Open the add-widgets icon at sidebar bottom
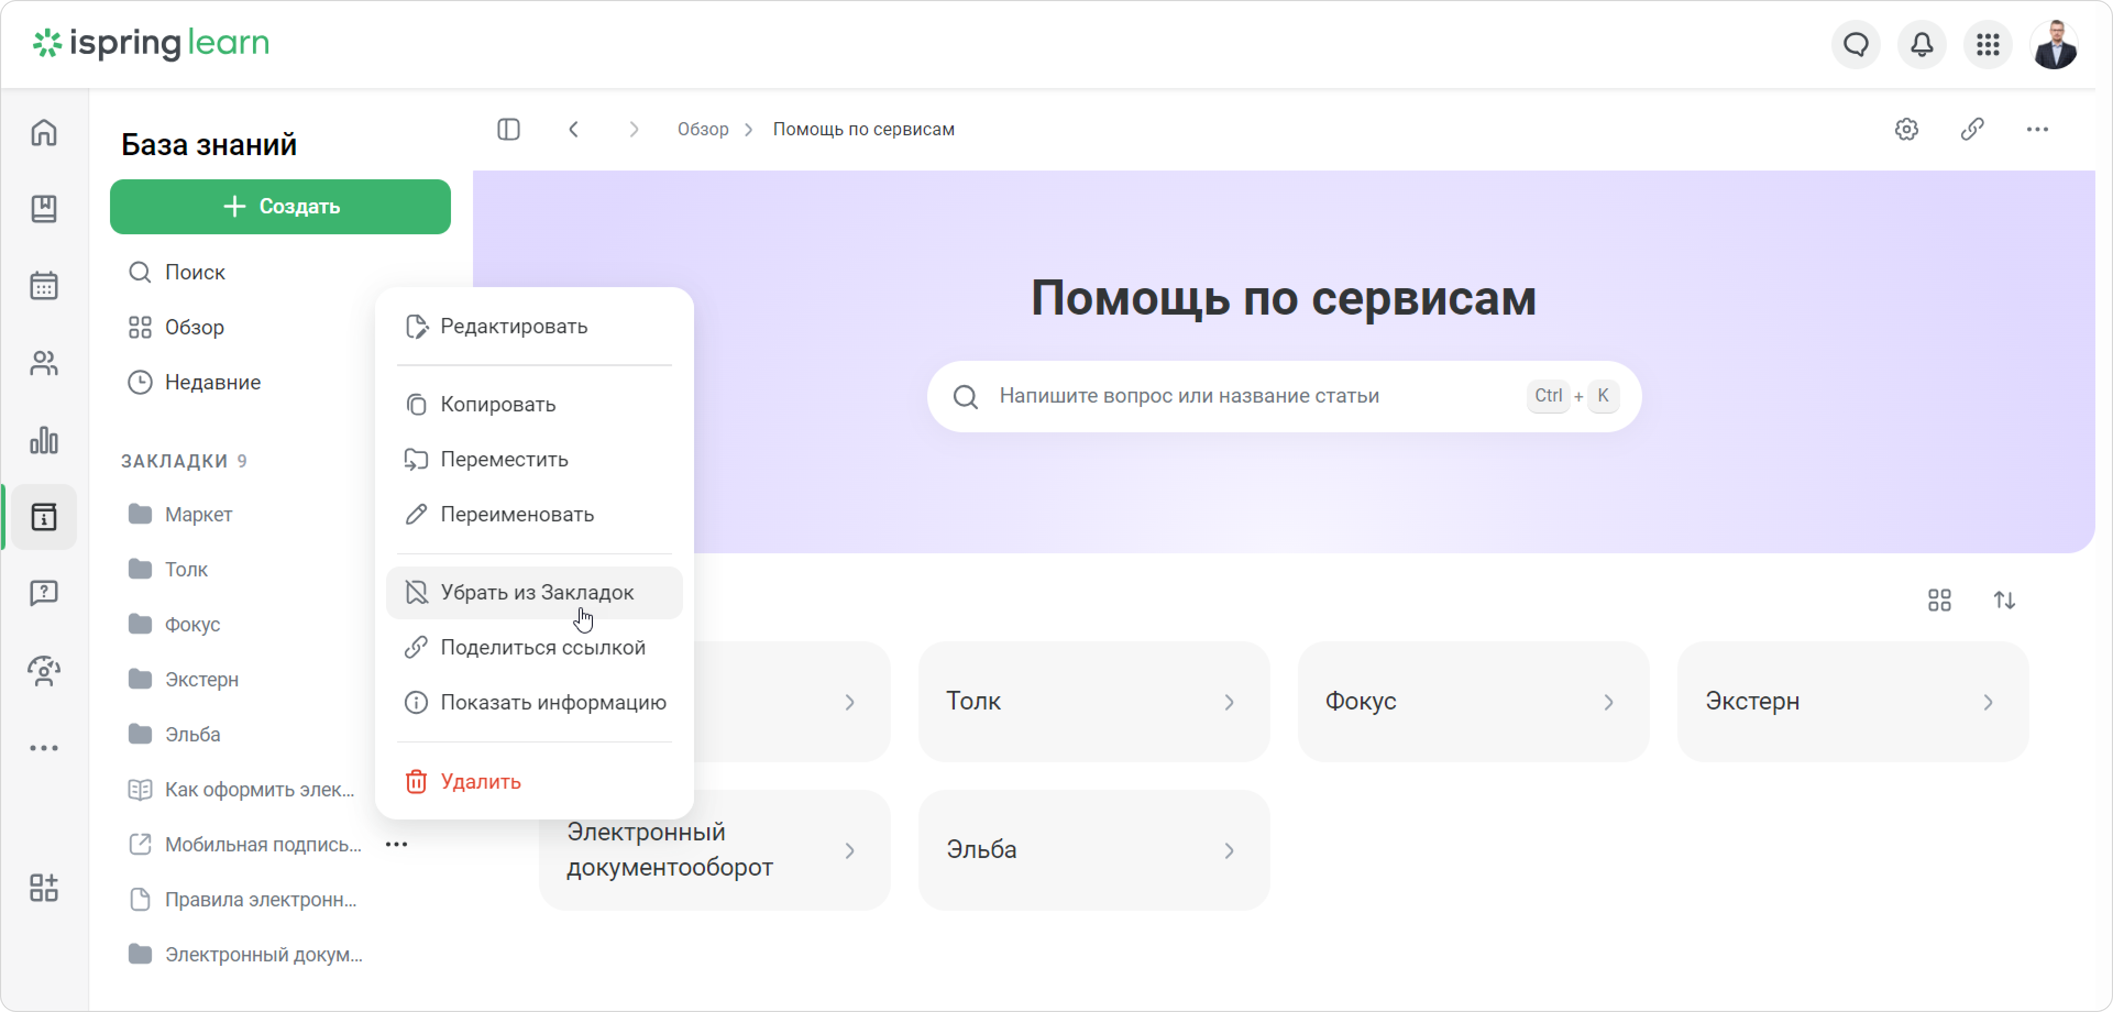The image size is (2113, 1012). click(45, 888)
